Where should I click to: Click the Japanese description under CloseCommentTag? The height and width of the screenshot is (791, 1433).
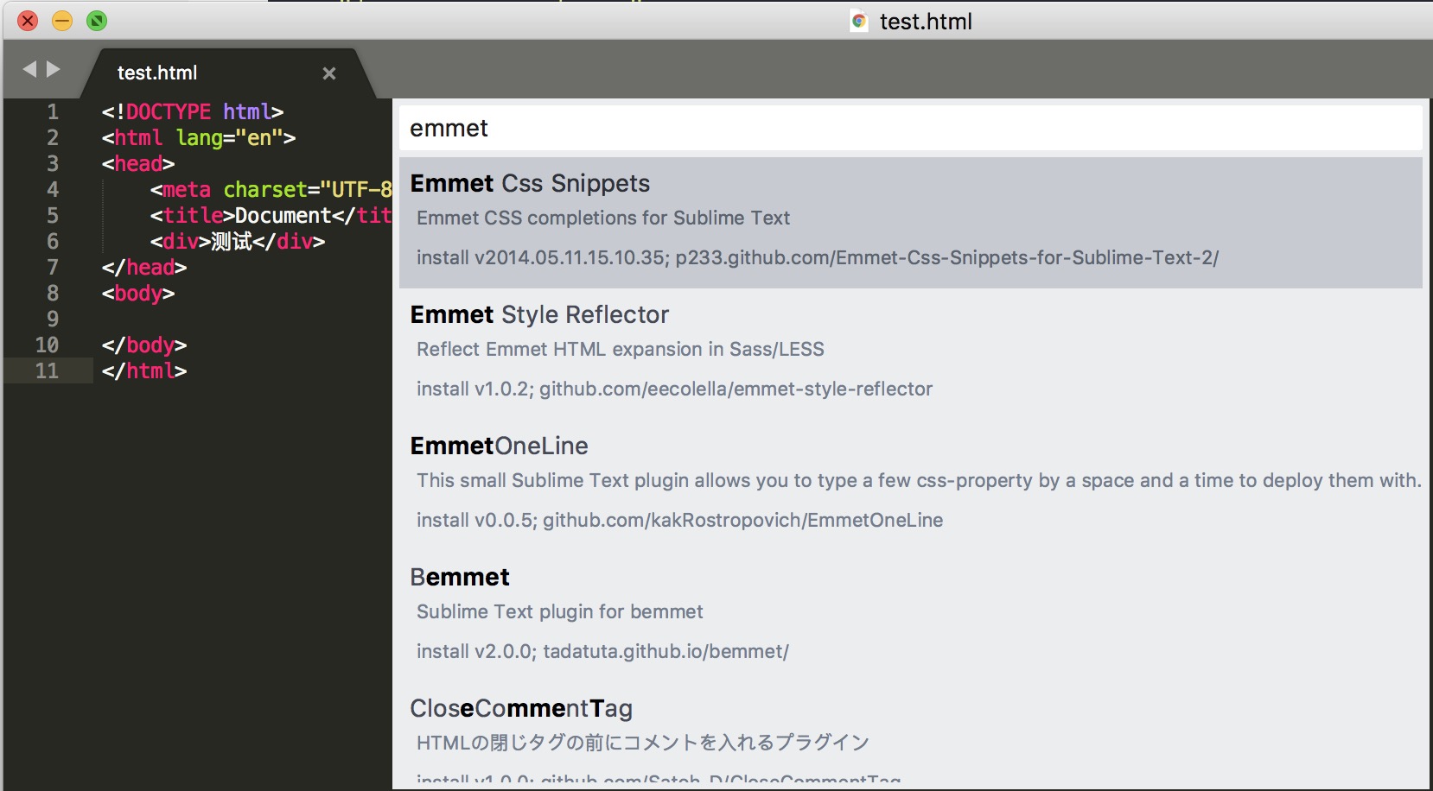tap(643, 743)
